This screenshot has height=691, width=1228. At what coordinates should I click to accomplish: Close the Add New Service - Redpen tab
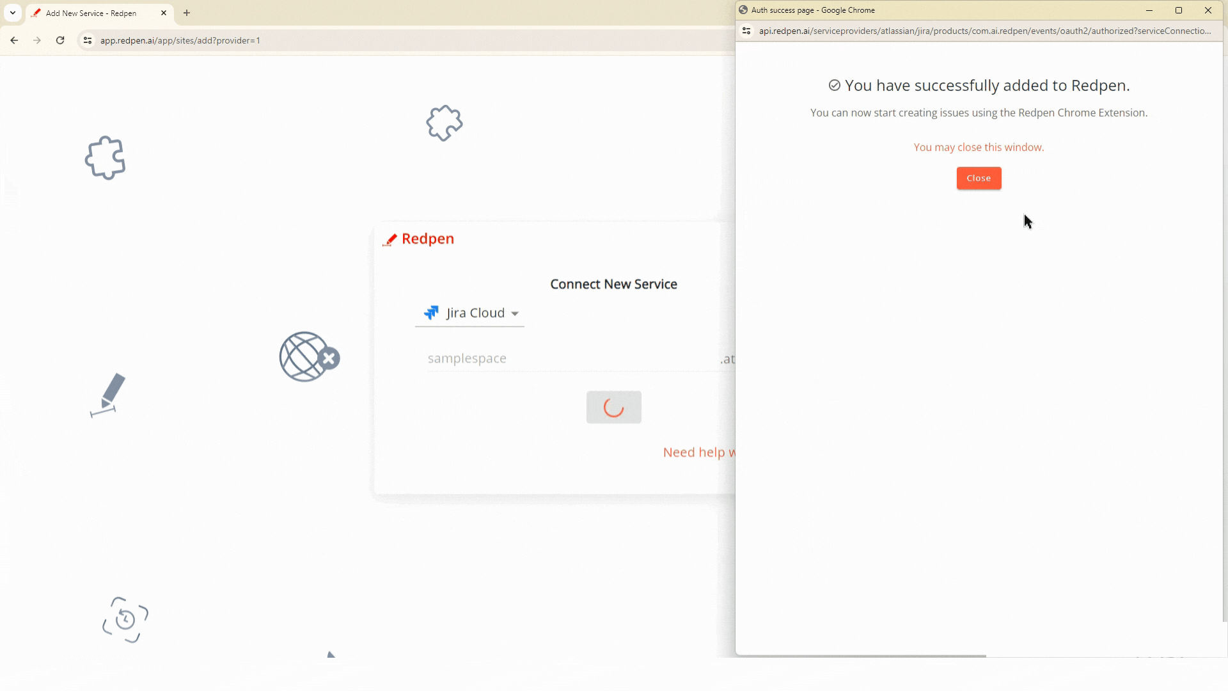pyautogui.click(x=164, y=13)
